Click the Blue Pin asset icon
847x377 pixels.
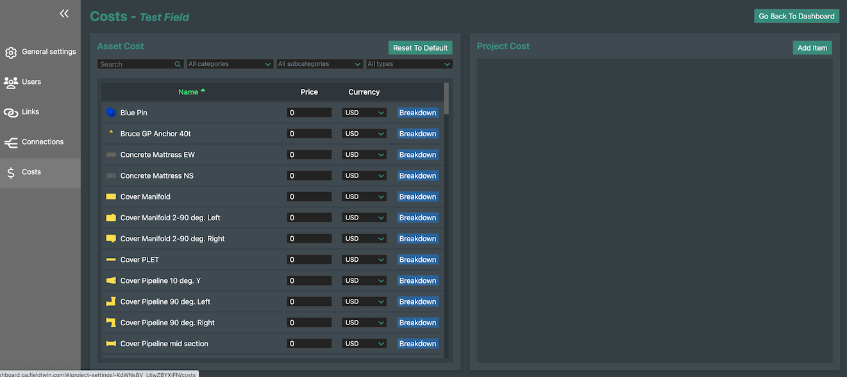pos(111,113)
